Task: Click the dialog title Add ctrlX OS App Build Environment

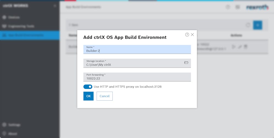Action: (x=125, y=37)
